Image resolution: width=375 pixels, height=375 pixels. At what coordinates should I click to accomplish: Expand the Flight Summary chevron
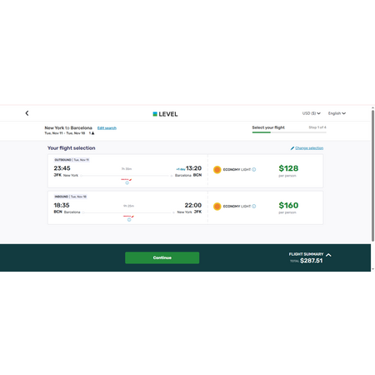[328, 255]
